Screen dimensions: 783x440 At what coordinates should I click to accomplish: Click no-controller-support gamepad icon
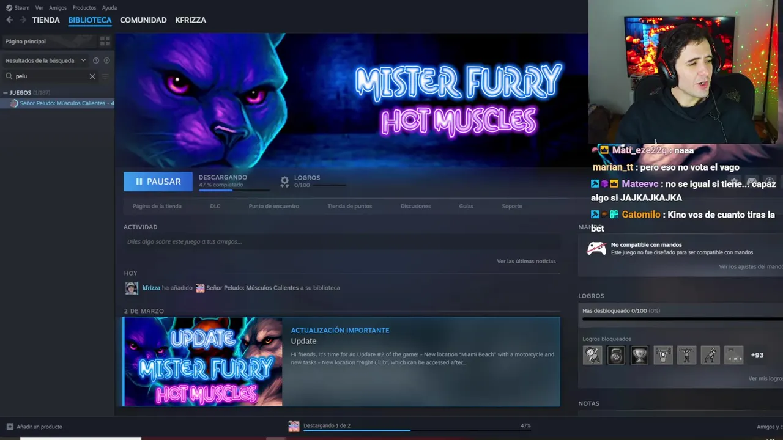click(596, 248)
